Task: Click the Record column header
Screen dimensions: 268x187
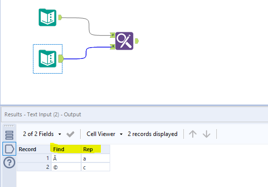Action: coord(34,149)
